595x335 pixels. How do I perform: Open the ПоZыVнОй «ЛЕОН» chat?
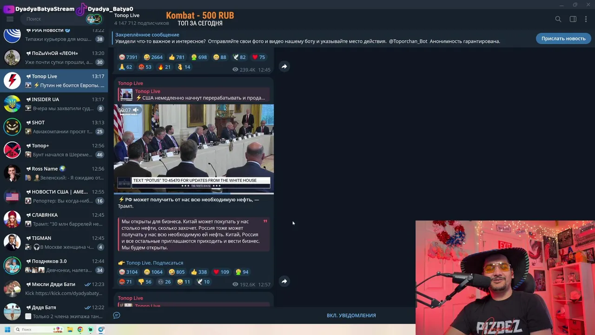[54, 58]
